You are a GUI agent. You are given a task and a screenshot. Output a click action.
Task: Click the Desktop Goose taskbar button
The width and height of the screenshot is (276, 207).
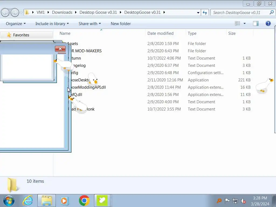click(102, 201)
